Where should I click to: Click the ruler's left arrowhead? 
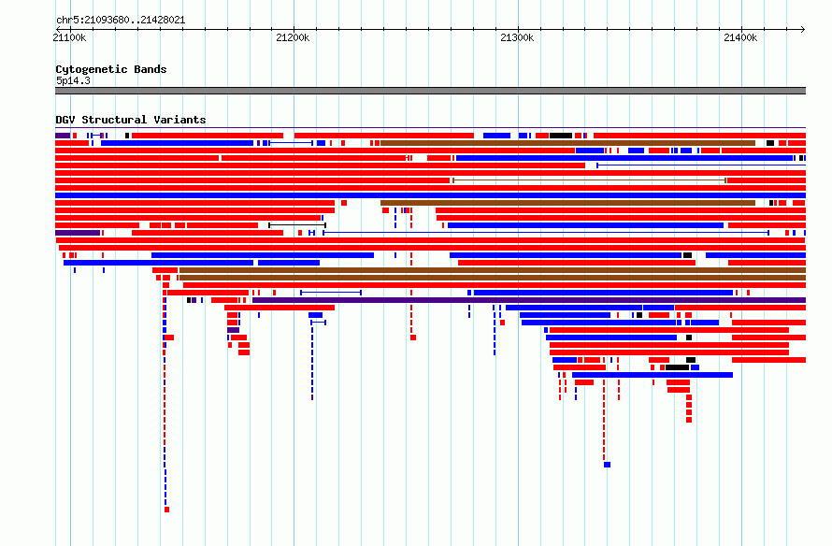(58, 29)
